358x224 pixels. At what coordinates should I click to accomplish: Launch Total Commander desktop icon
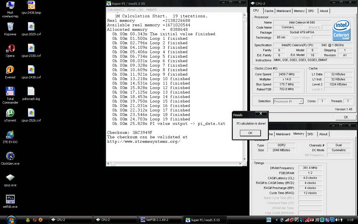[10, 95]
